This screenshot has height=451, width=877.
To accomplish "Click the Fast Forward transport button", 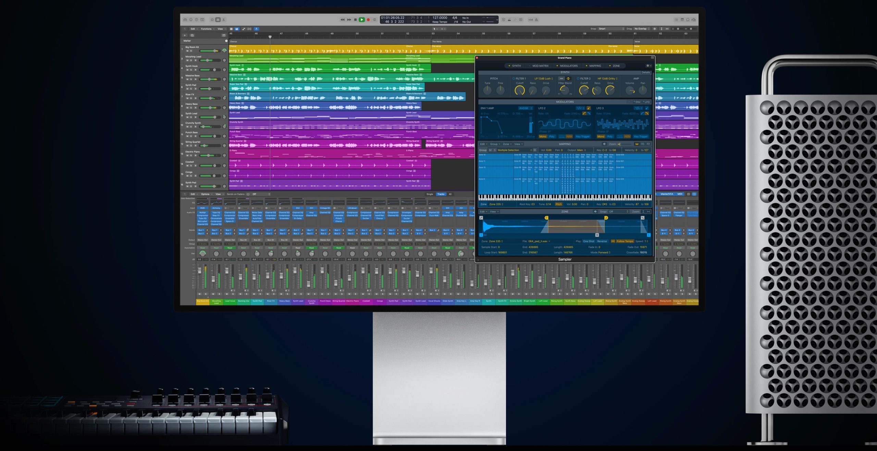I will 349,20.
